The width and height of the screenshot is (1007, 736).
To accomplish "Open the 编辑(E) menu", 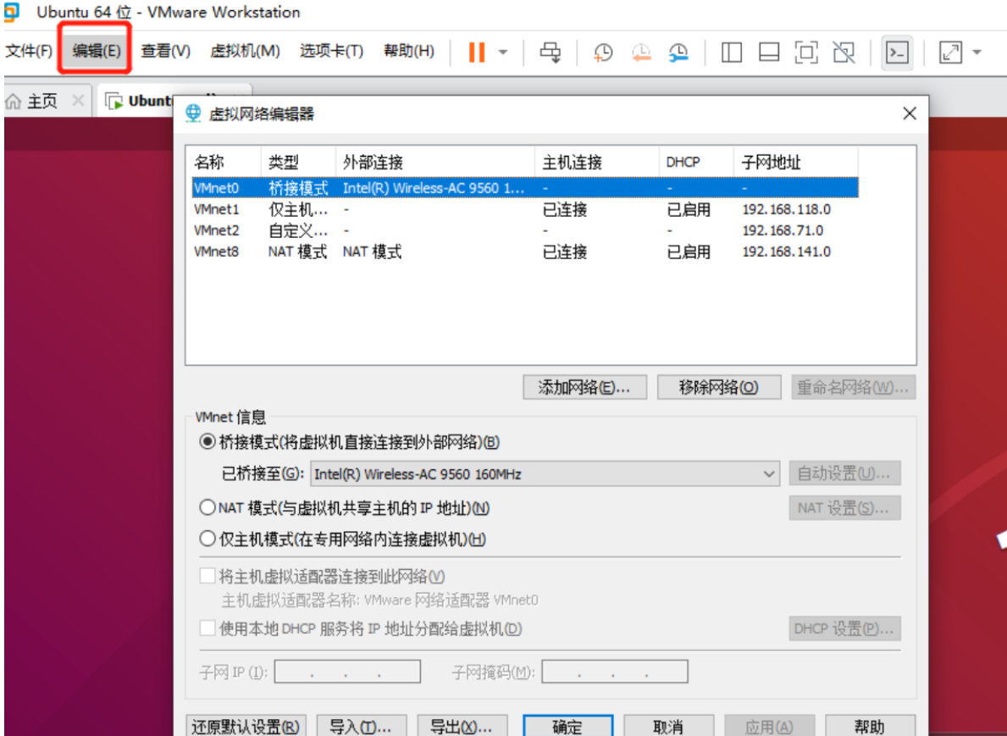I will pos(97,51).
